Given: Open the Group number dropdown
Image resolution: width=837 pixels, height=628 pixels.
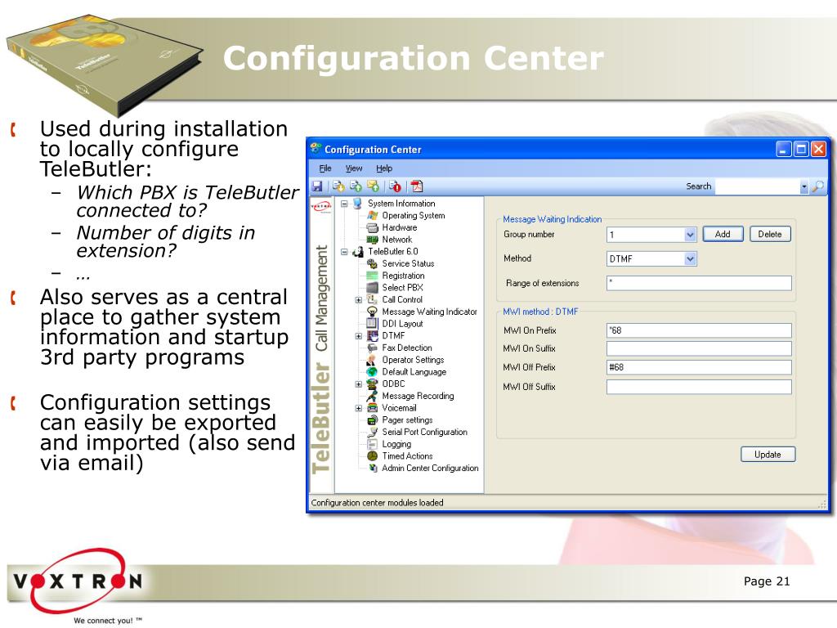Looking at the screenshot, I should (x=690, y=235).
